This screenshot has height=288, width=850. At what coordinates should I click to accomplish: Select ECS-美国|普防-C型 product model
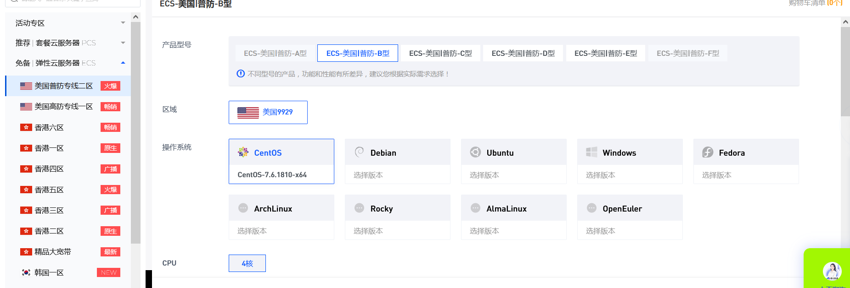pyautogui.click(x=440, y=53)
